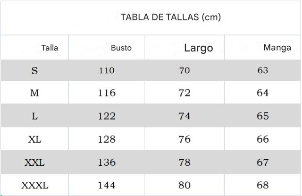
Task: Click the TABLA DE TALLAS (cm) title
Action: tap(171, 17)
